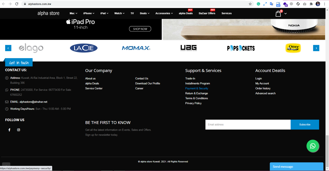Open the Services menu item
Image resolution: width=329 pixels, height=171 pixels.
tap(226, 13)
